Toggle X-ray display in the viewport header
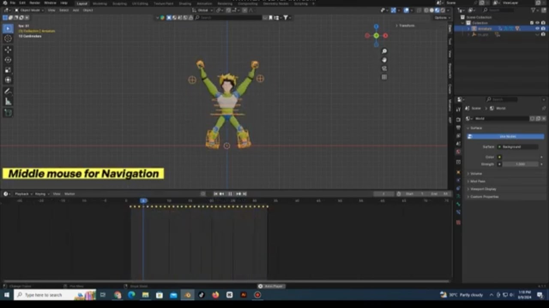This screenshot has width=549, height=308. coord(419,10)
